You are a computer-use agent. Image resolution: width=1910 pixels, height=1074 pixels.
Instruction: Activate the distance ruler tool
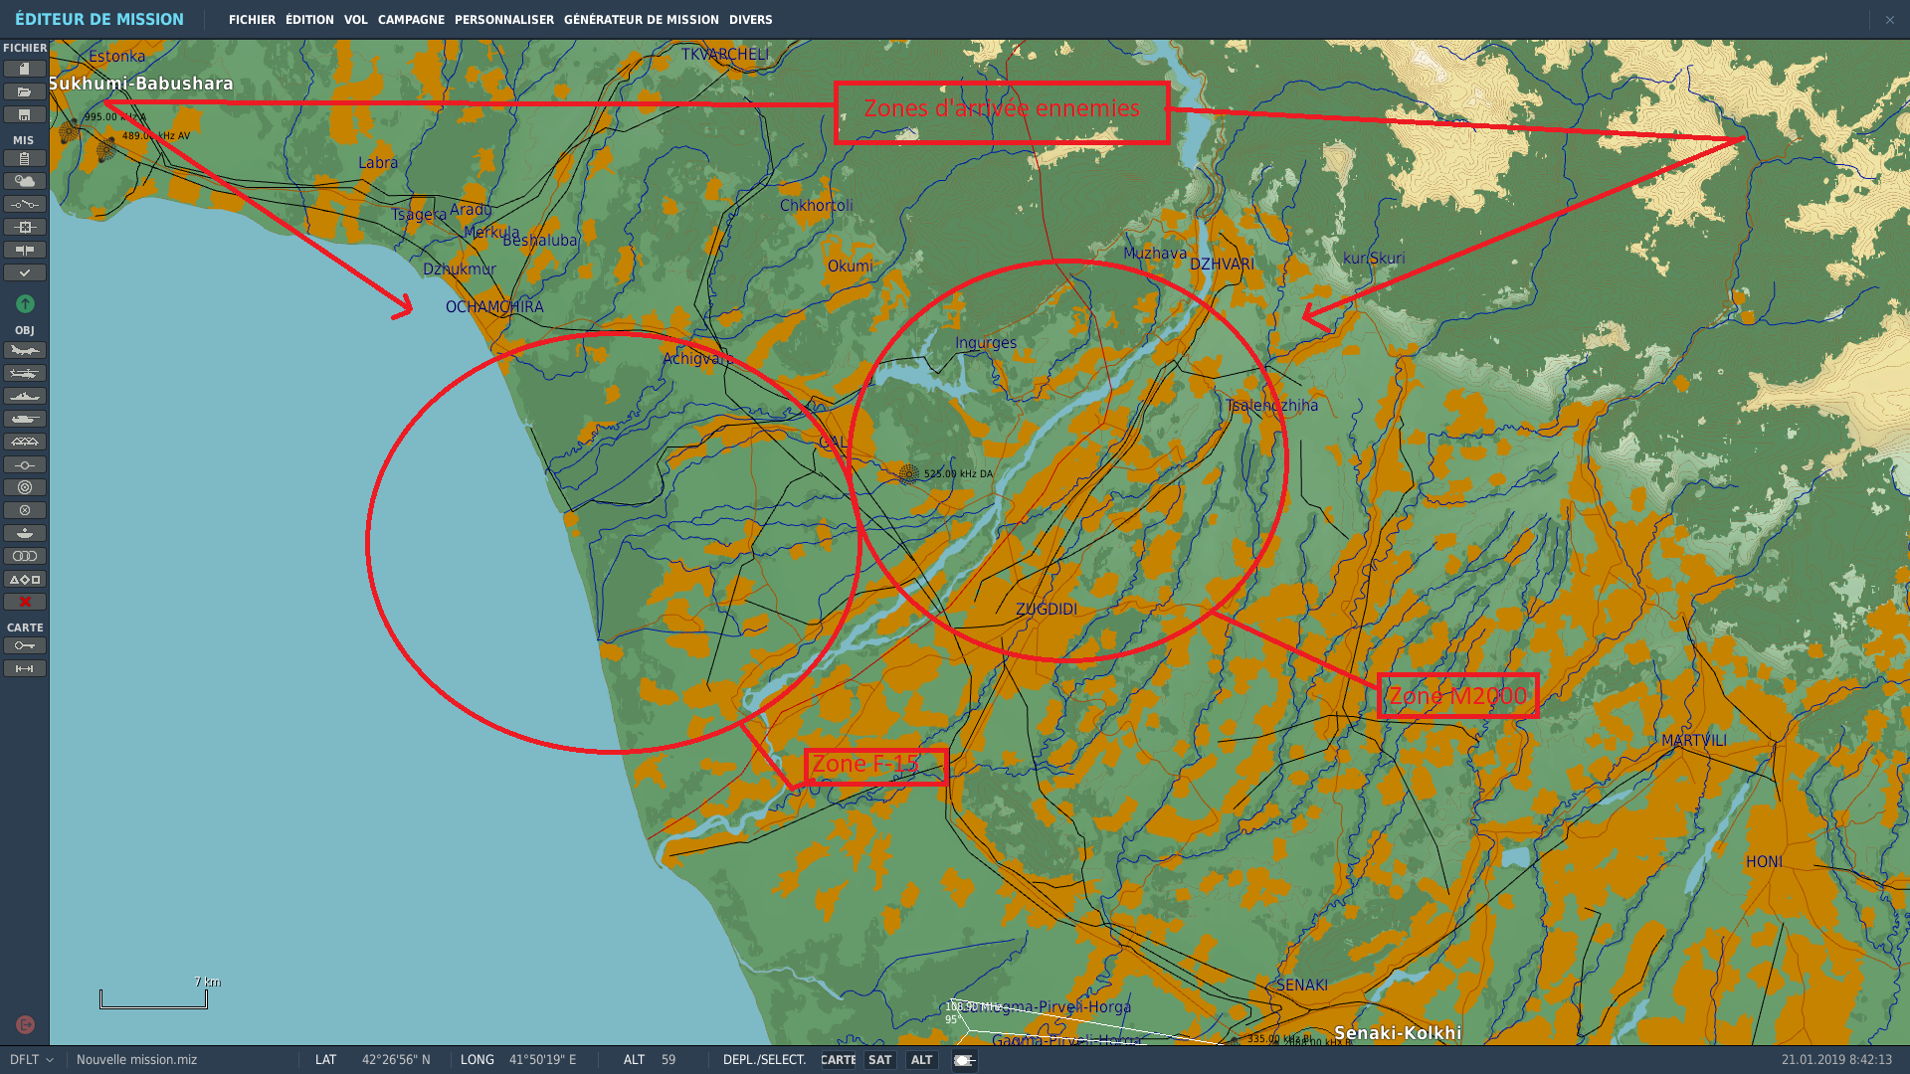[25, 668]
